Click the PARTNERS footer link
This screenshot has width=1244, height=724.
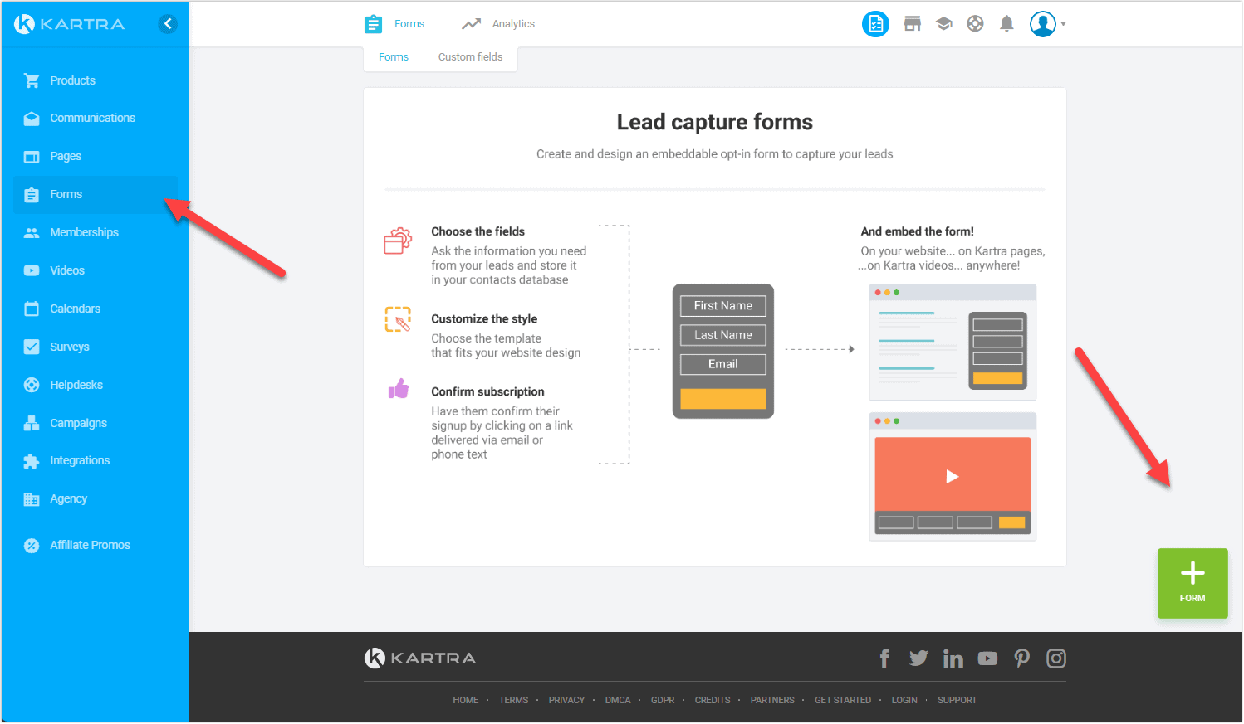click(772, 701)
